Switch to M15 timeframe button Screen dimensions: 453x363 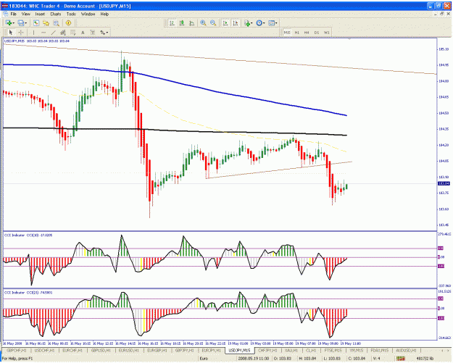click(287, 33)
